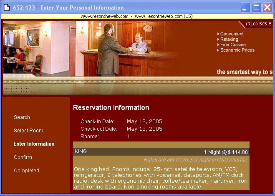Maximize the reservation window
Image resolution: width=275 pixels, height=196 pixels.
pyautogui.click(x=256, y=7)
